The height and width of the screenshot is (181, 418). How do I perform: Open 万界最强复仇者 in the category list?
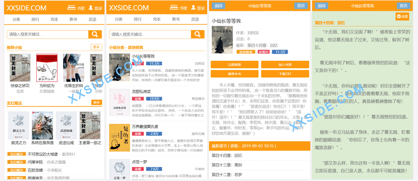coord(145,126)
